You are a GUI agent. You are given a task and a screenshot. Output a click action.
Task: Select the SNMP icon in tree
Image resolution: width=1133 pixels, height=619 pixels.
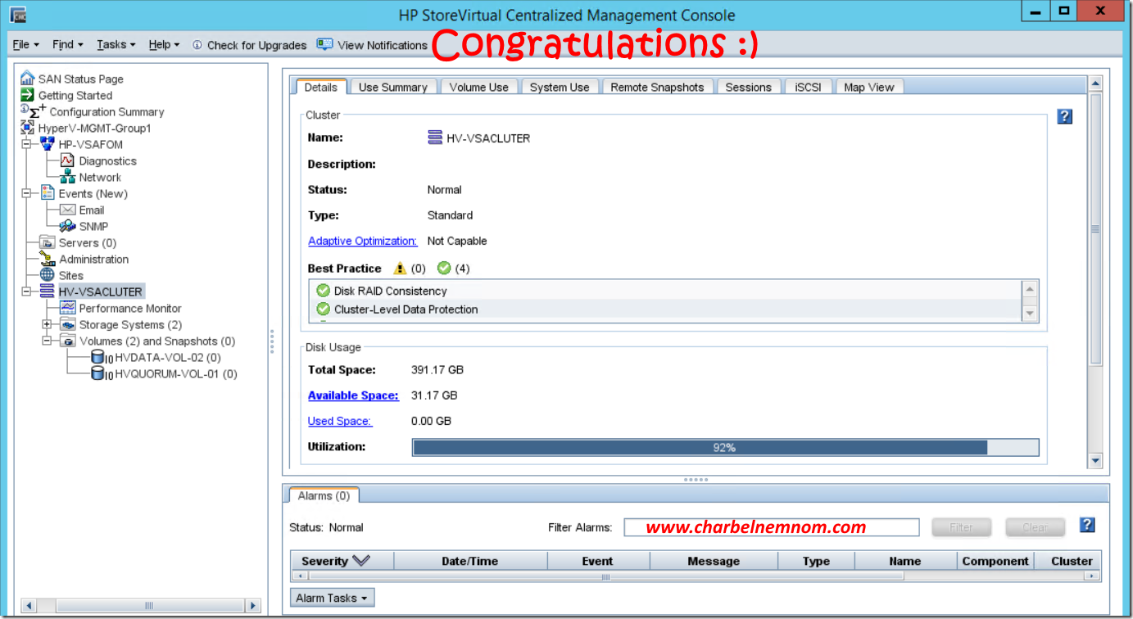coord(67,226)
